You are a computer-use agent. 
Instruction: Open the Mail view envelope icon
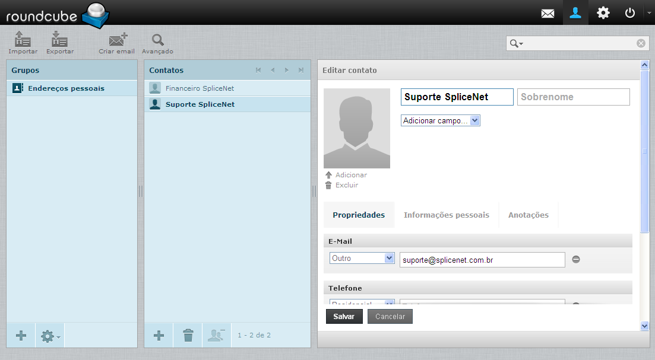pos(548,14)
